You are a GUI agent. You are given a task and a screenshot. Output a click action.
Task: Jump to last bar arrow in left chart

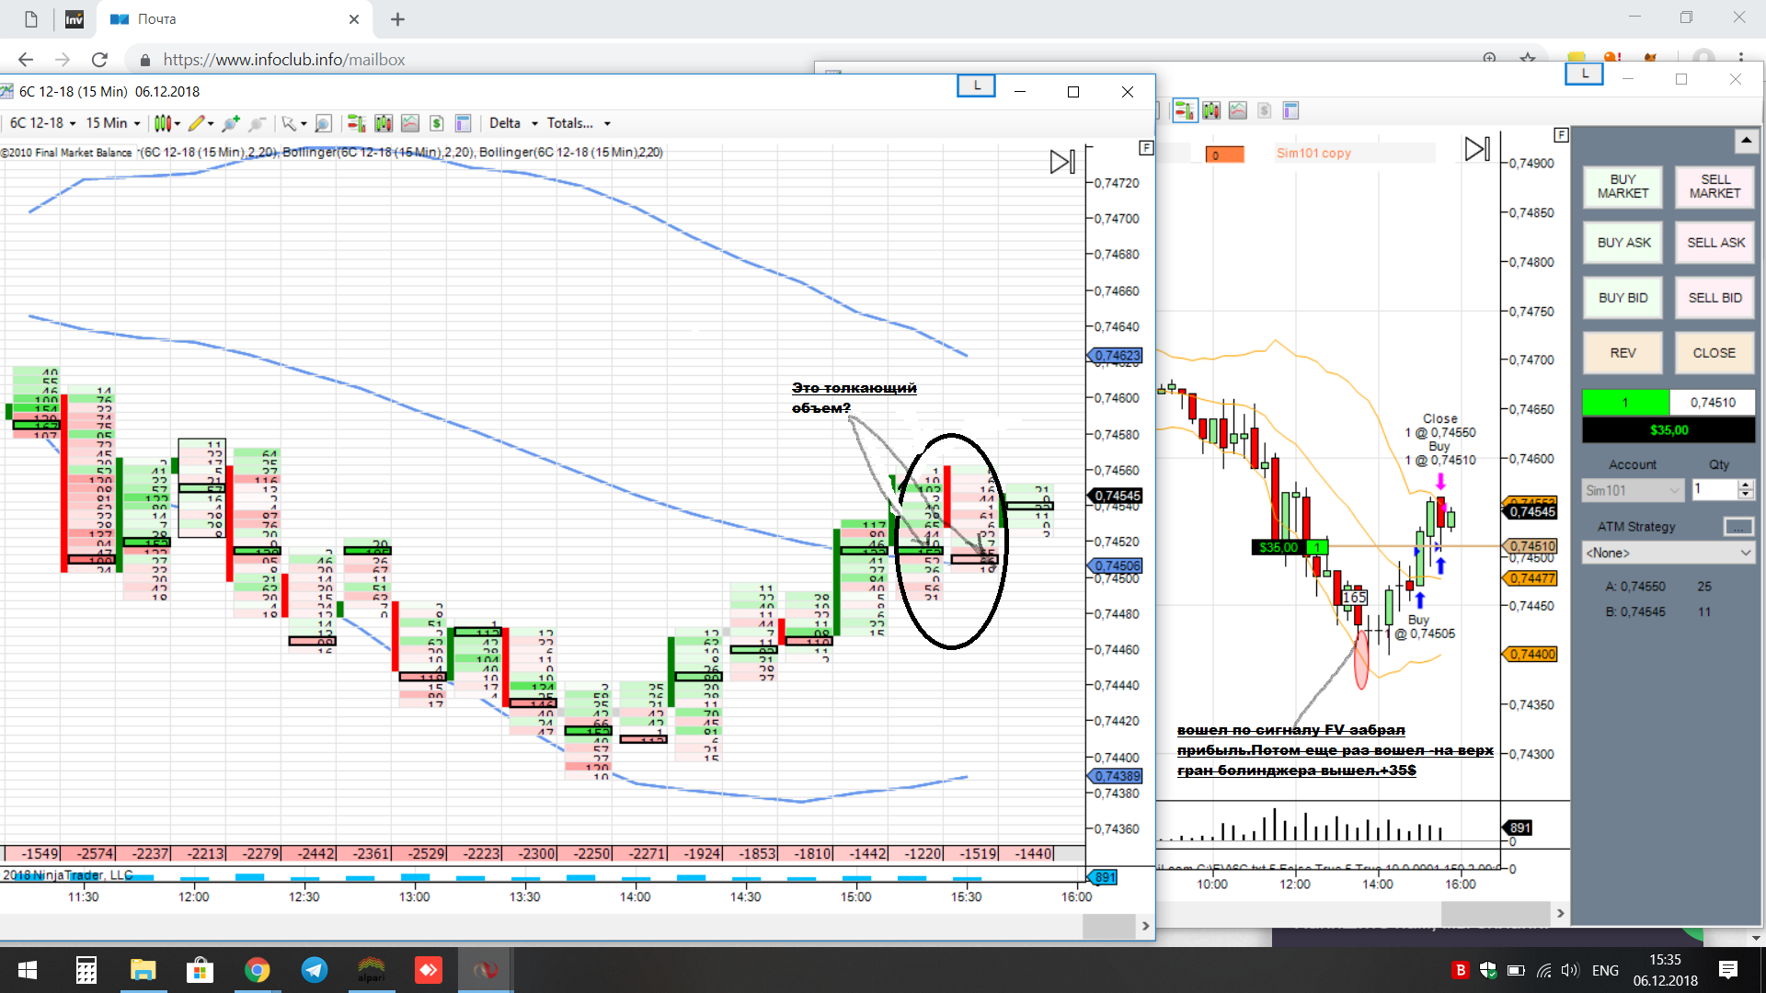[1062, 163]
